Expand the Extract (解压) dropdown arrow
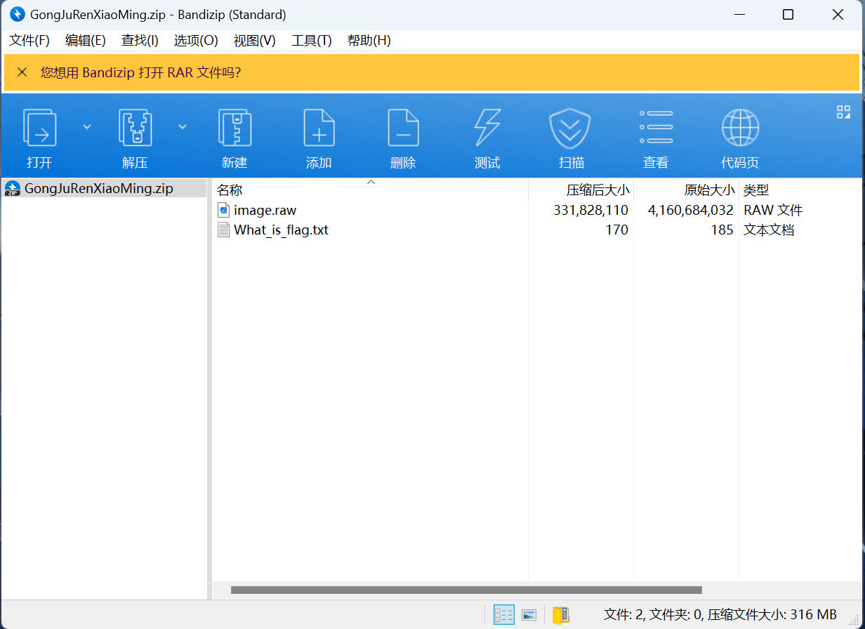865x629 pixels. point(183,127)
